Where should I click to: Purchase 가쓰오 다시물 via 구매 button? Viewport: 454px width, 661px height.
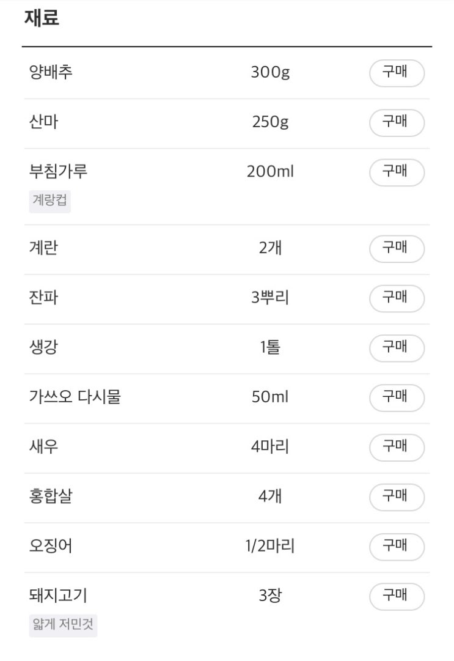click(x=397, y=398)
